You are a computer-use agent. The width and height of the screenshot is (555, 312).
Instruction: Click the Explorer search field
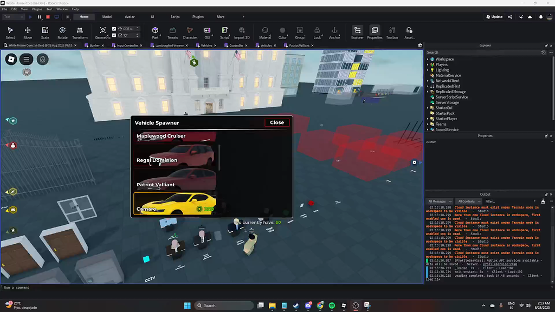(x=483, y=53)
